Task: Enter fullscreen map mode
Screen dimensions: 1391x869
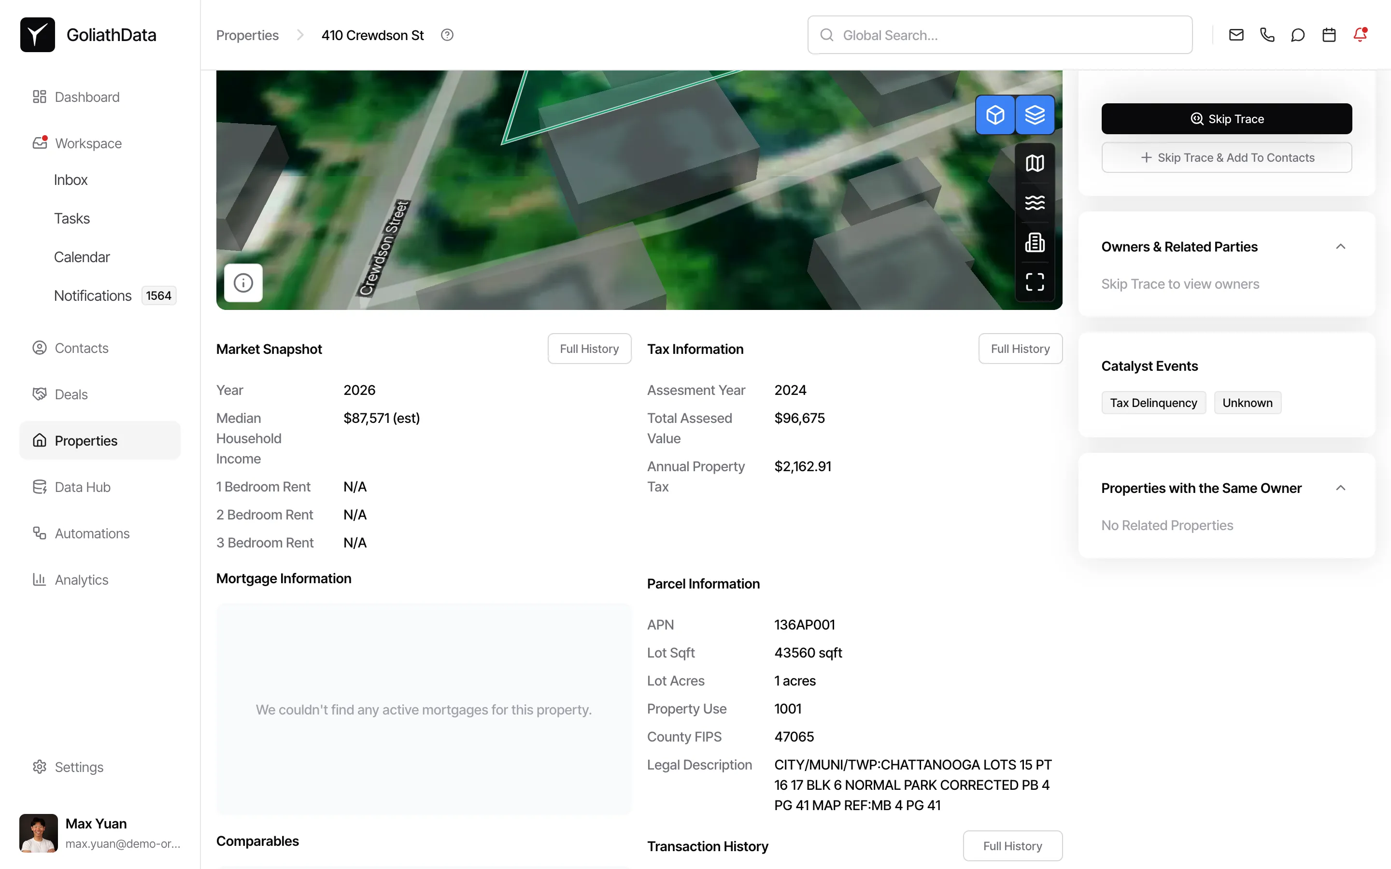Action: tap(1035, 281)
